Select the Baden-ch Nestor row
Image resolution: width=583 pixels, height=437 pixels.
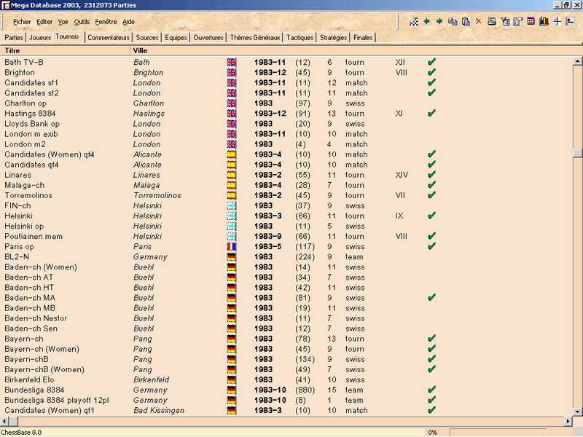(286, 318)
